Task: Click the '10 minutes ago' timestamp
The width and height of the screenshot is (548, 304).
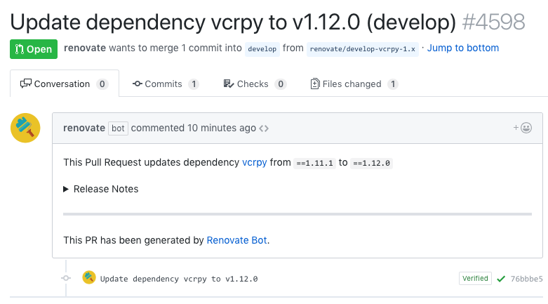Action: [x=222, y=128]
